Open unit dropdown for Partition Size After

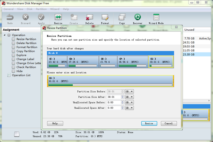129,97
